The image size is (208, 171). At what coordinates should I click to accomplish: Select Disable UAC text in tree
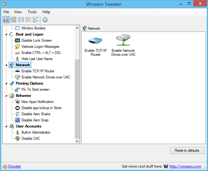coord(31,139)
